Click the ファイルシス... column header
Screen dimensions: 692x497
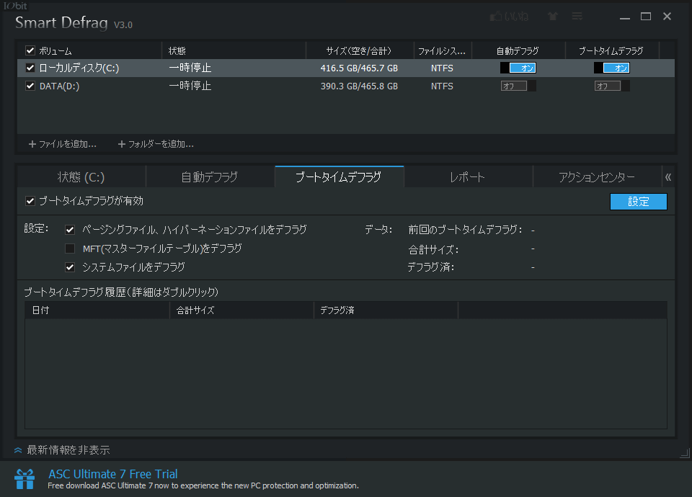(442, 51)
